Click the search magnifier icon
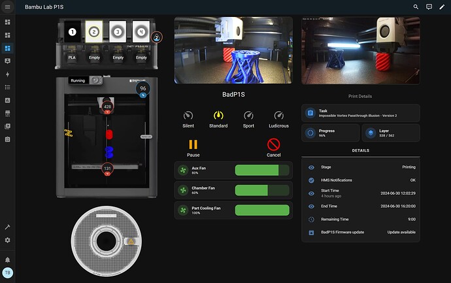The width and height of the screenshot is (451, 283). [416, 7]
